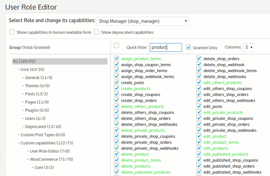Uncheck assign_shop_coupon_terms capability

pos(117,64)
